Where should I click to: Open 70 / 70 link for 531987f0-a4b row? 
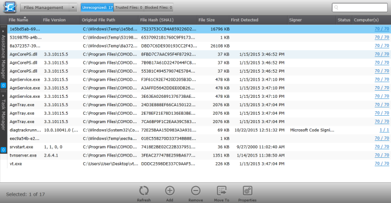tap(382, 37)
